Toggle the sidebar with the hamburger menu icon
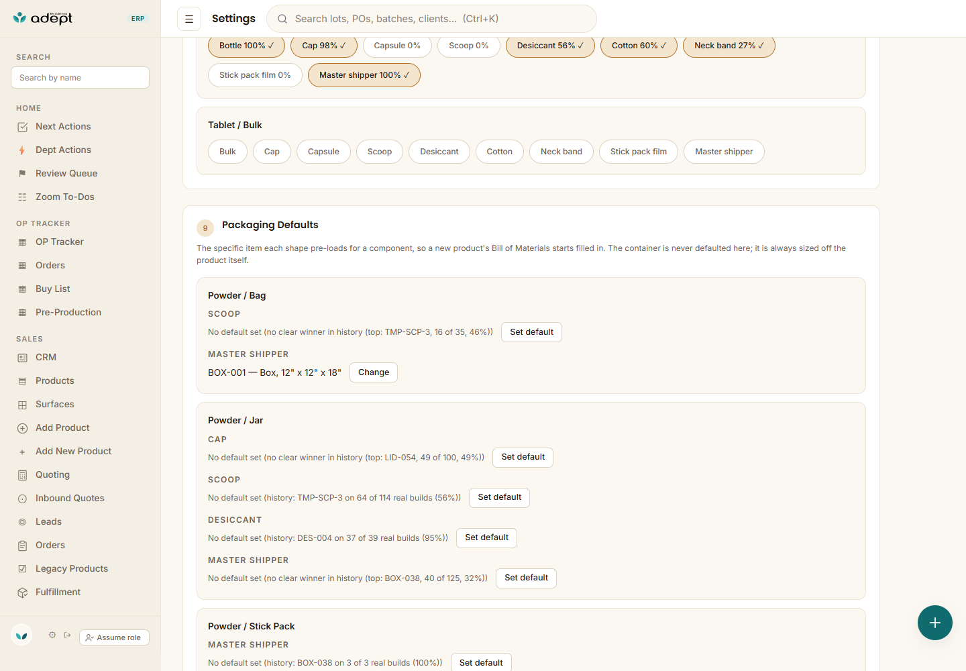Screen dimensions: 966x671 coord(189,19)
